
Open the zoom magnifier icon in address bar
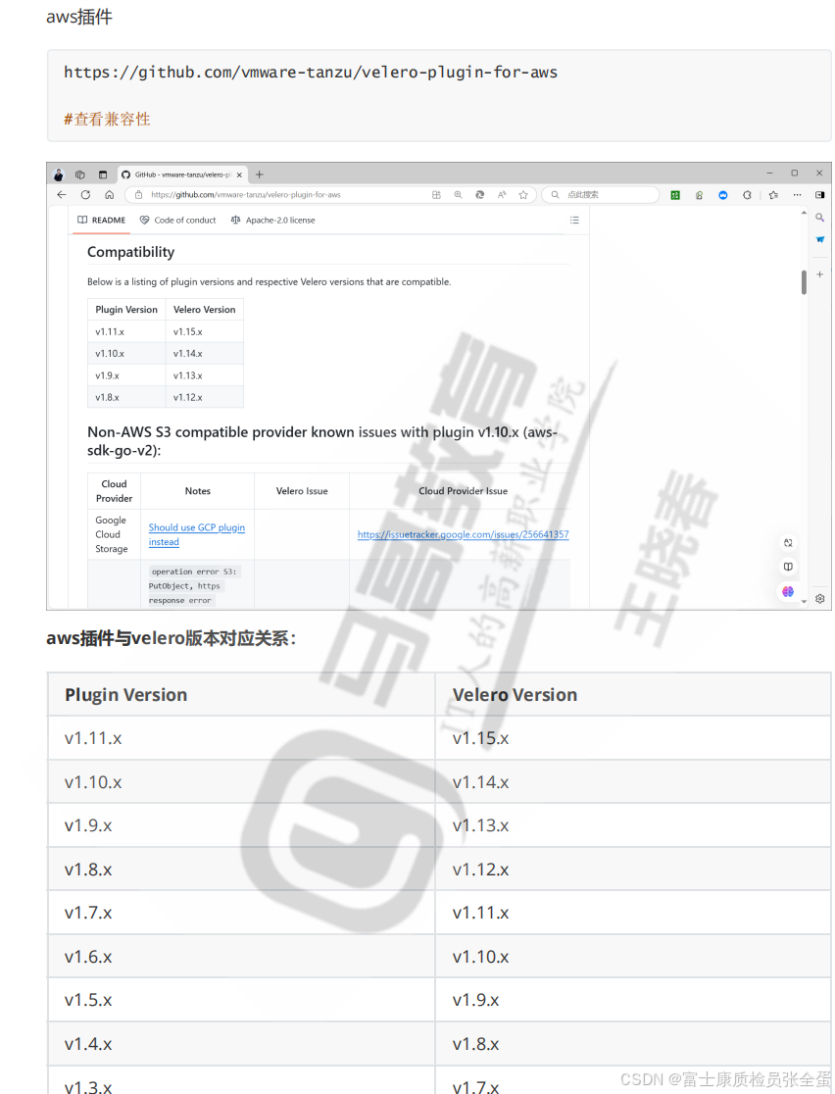pos(459,195)
